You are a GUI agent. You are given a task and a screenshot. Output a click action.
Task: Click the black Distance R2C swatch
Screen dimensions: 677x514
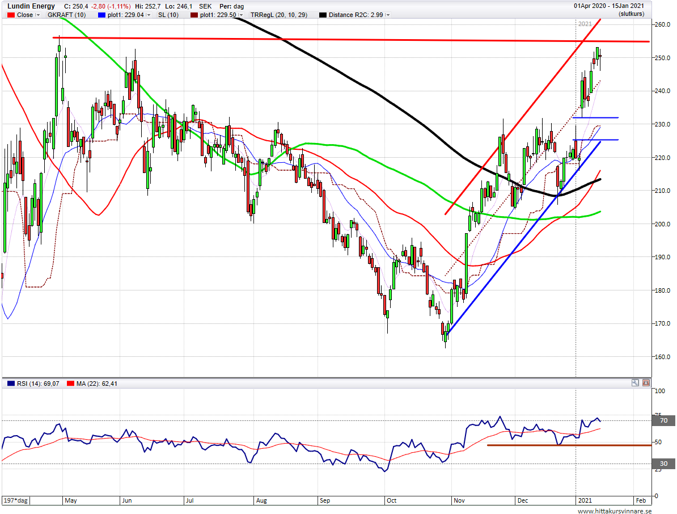(x=323, y=15)
